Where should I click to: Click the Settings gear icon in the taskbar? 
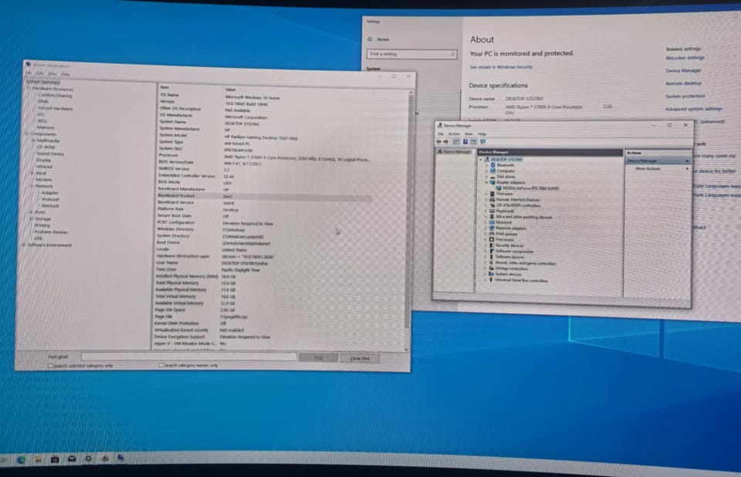pos(88,458)
